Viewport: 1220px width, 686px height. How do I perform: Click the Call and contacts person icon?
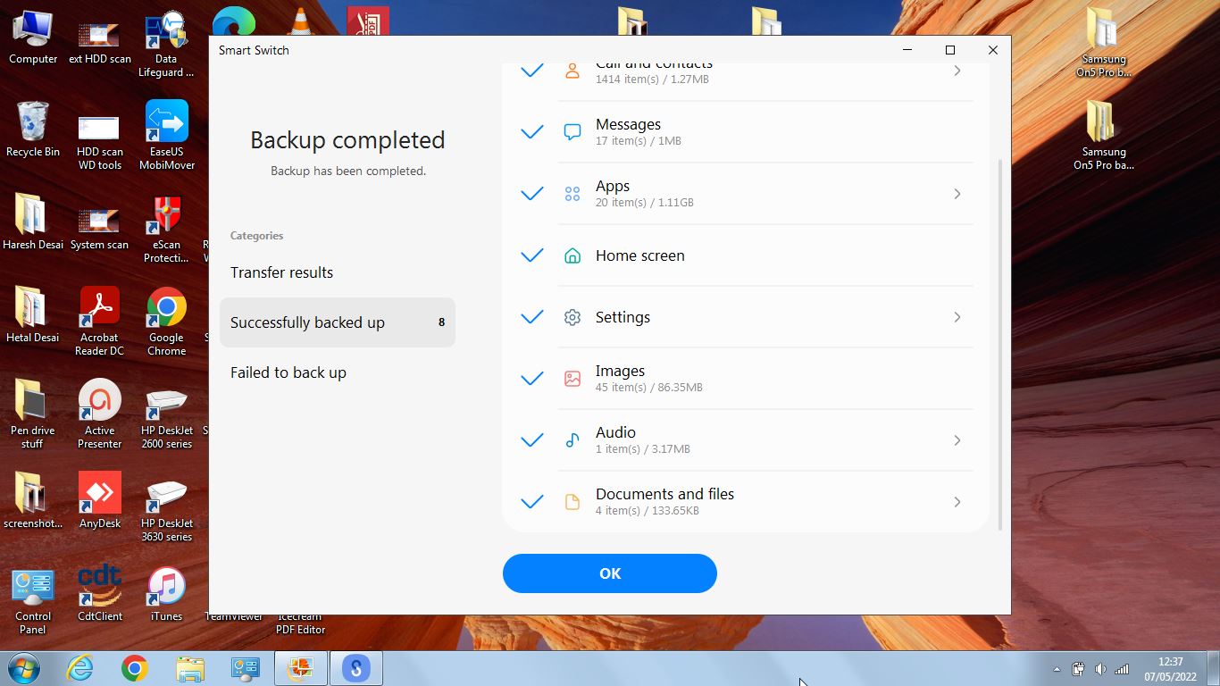tap(572, 71)
